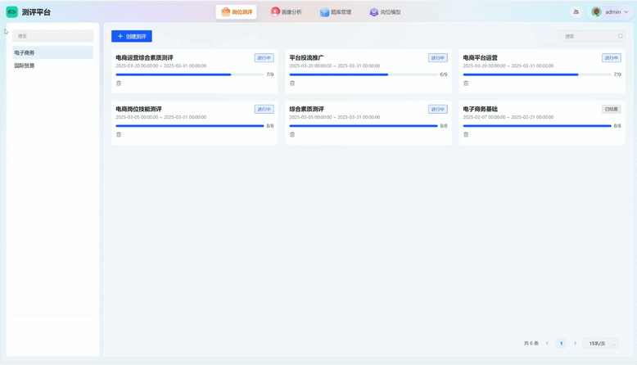Click the 创建测评 button
The height and width of the screenshot is (365, 637).
[x=132, y=36]
